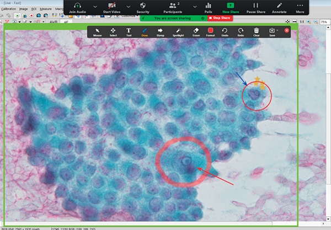This screenshot has height=230, width=331.
Task: Click the Stop Share button
Action: pyautogui.click(x=218, y=18)
